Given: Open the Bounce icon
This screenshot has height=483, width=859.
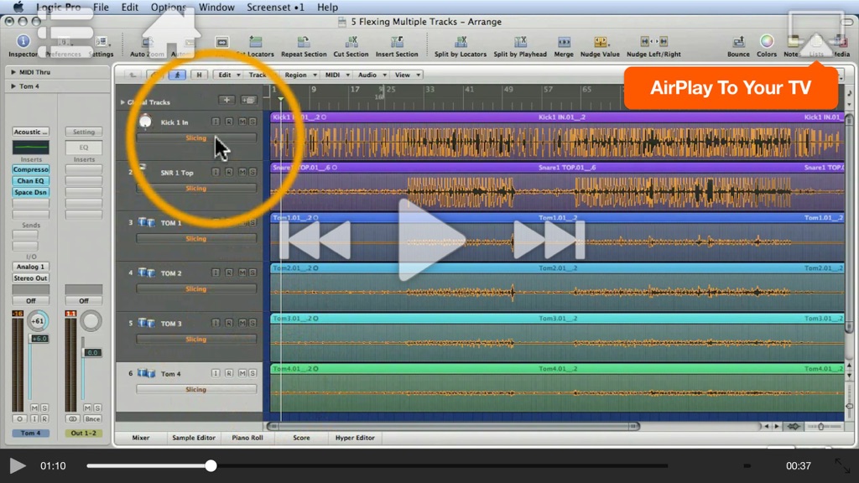Looking at the screenshot, I should tap(738, 42).
